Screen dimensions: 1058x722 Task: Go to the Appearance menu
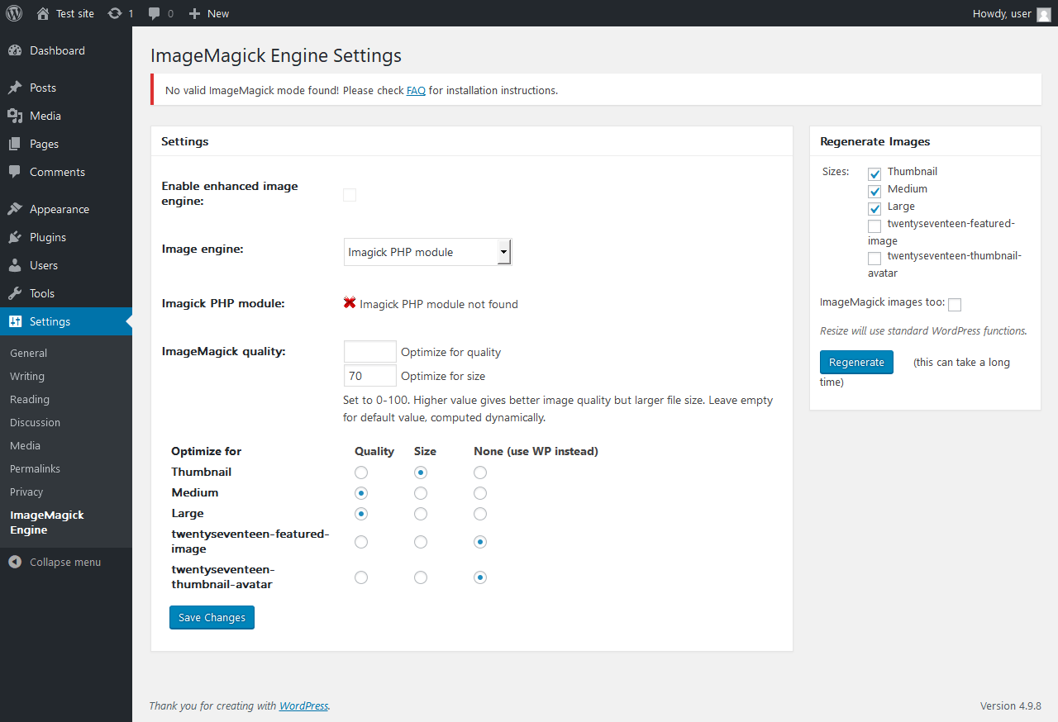click(59, 209)
